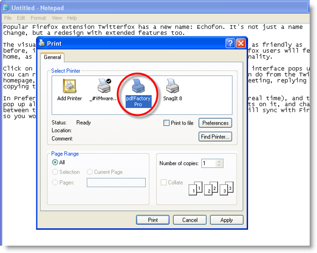The width and height of the screenshot is (317, 253).
Task: Select the Add Printer icon
Action: click(x=69, y=86)
